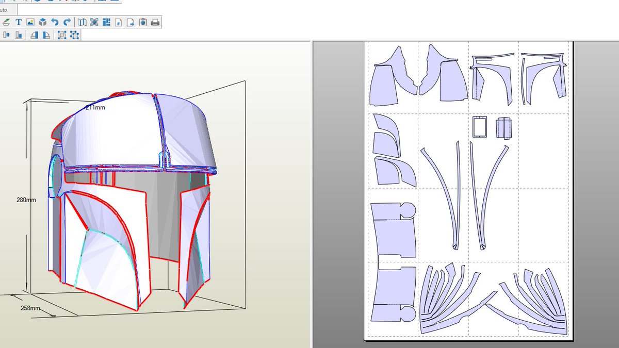This screenshot has width=619, height=348.
Task: Click the 3D cube model icon
Action: point(43,22)
